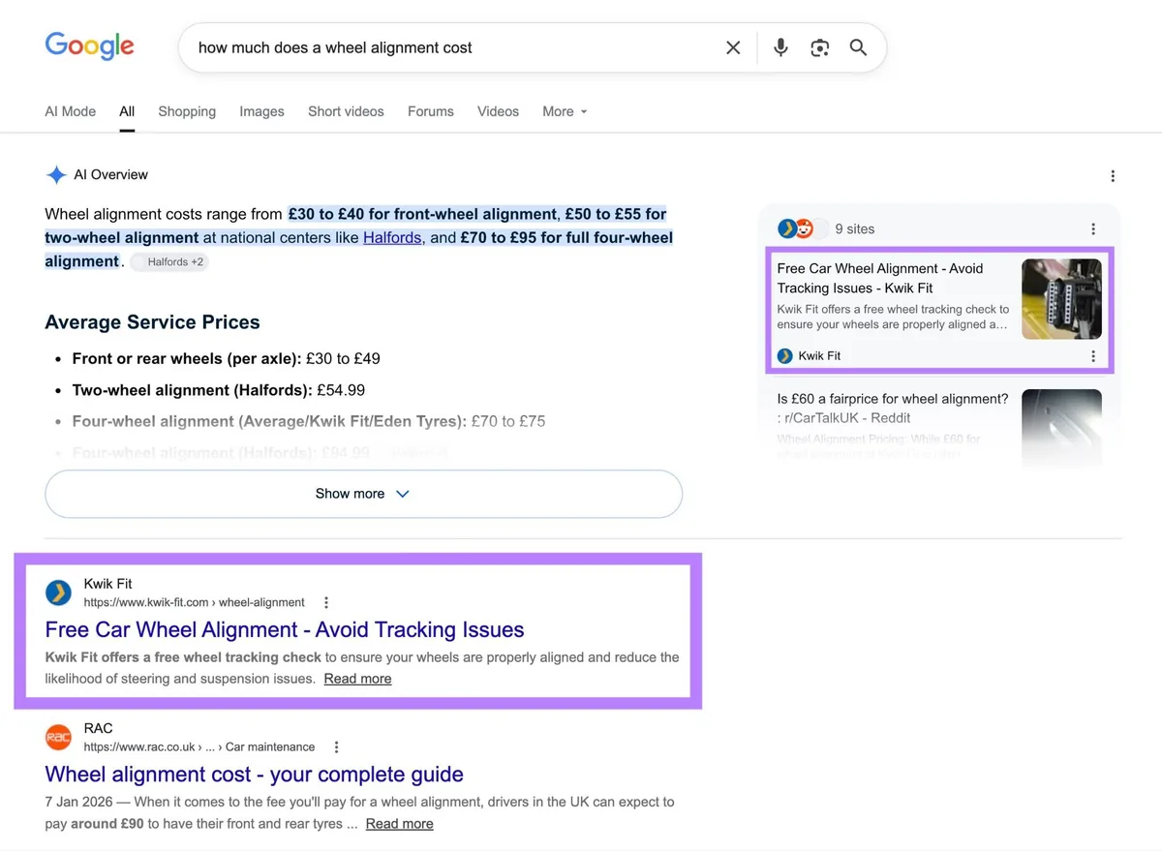Open the Videos tab

(x=498, y=111)
